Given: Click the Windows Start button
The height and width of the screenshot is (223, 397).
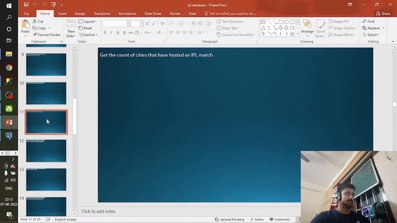Looking at the screenshot, I should 9,6.
